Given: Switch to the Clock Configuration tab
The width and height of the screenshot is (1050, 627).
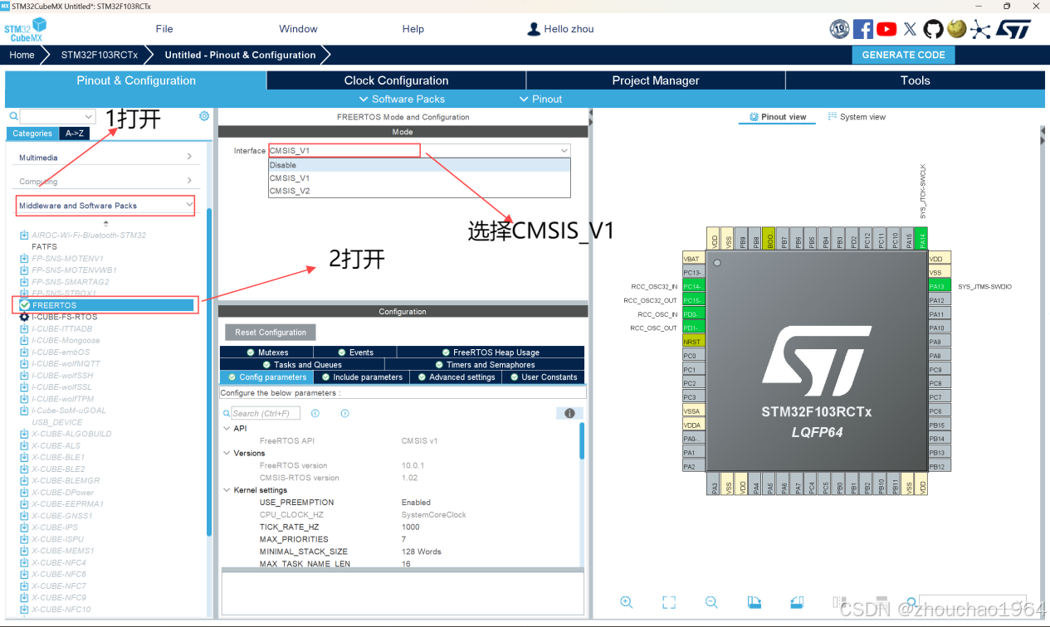Looking at the screenshot, I should tap(396, 80).
